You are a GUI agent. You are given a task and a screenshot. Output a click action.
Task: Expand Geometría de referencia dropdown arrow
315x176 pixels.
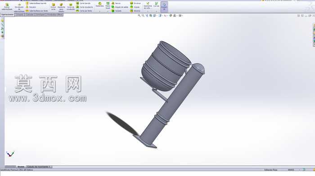click(x=148, y=11)
